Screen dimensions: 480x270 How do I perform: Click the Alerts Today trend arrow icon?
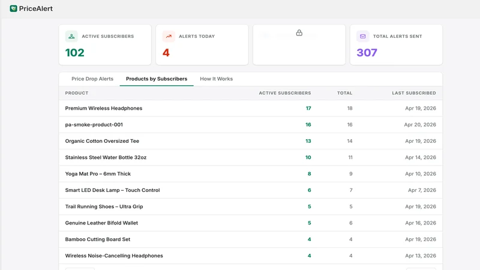click(x=169, y=36)
